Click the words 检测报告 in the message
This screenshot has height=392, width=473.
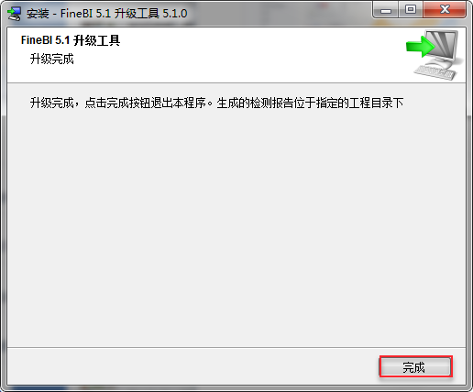(272, 103)
